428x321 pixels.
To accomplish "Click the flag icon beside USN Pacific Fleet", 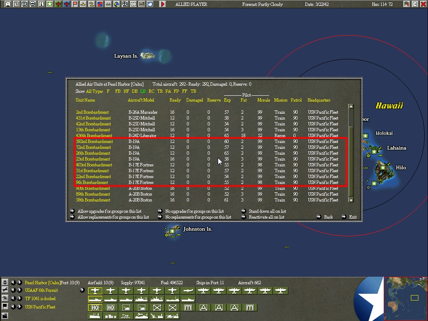I will pyautogui.click(x=5, y=306).
